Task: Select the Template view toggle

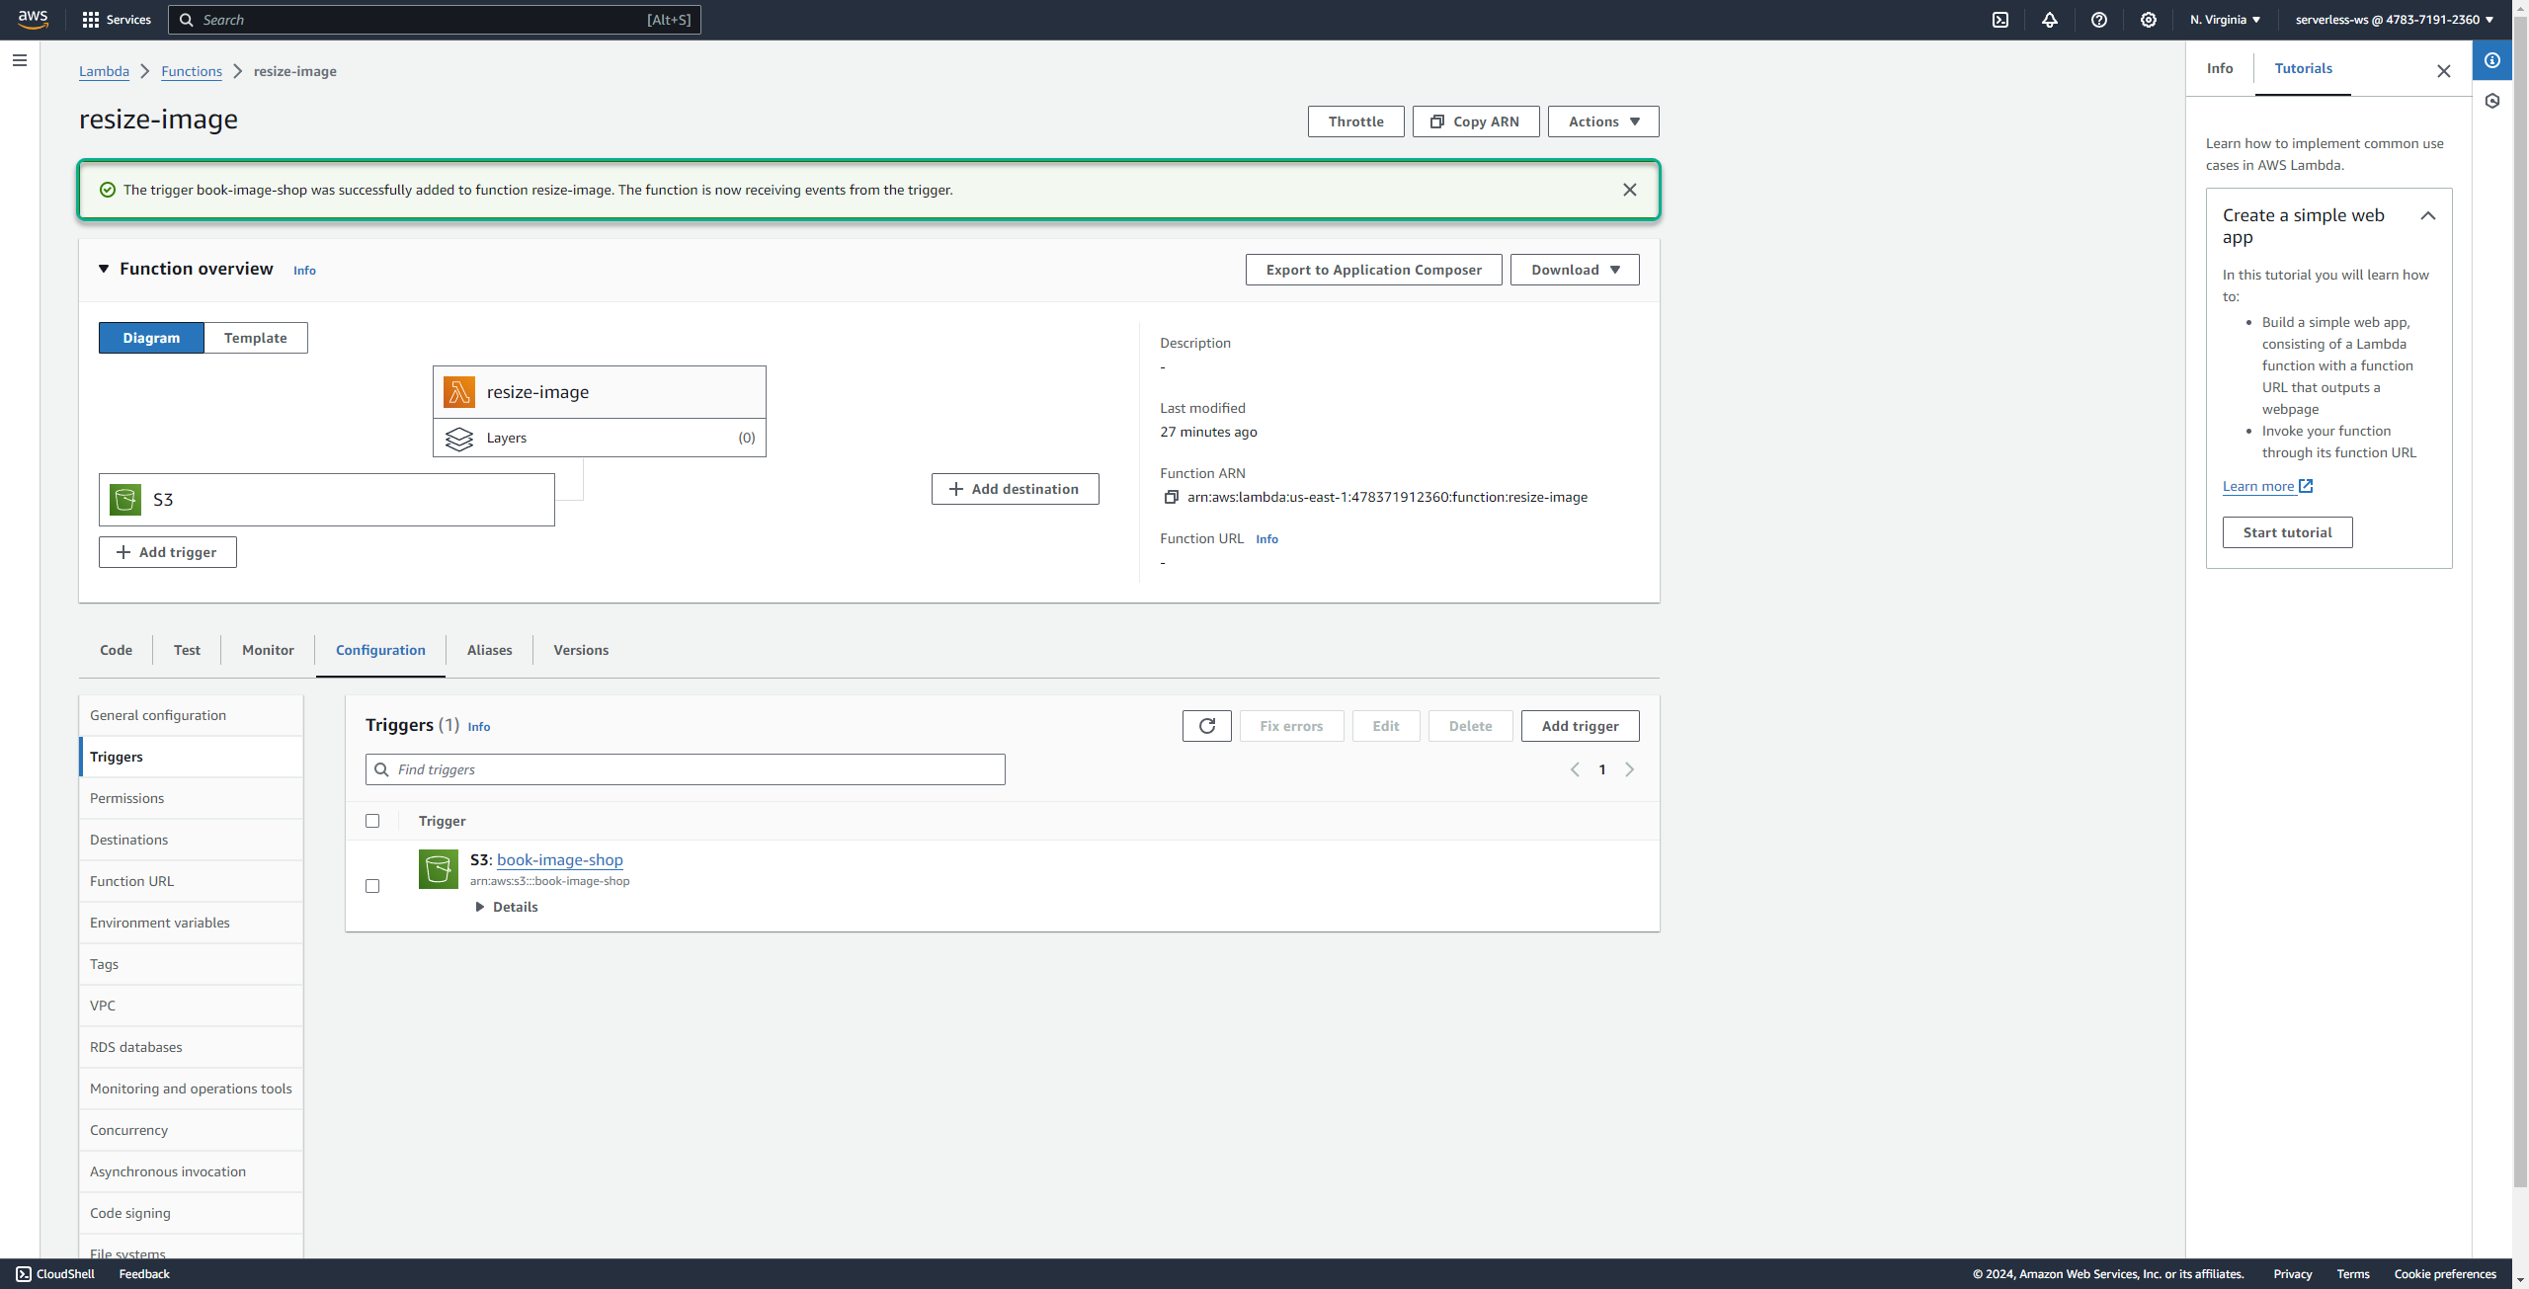Action: point(256,338)
